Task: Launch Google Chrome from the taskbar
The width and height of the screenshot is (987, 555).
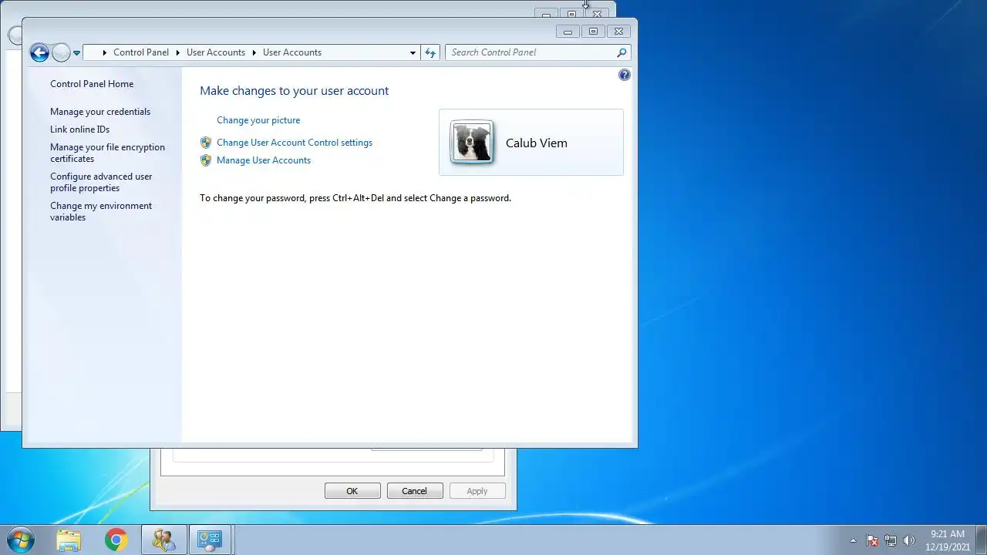Action: 116,540
